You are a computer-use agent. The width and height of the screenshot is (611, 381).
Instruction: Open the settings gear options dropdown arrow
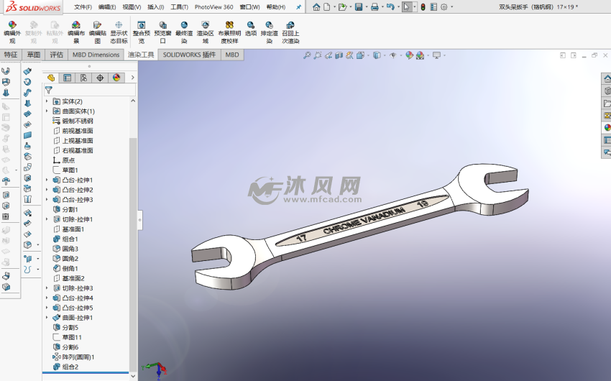pos(451,7)
